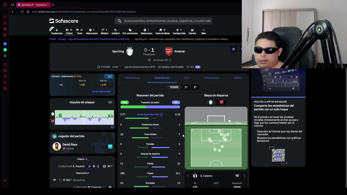Click the Sofascore app QR code
347x195 pixels.
tap(278, 155)
